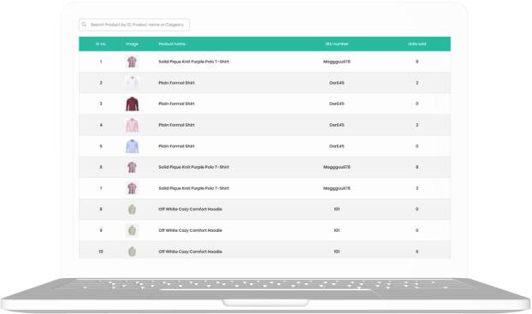The height and width of the screenshot is (314, 532).
Task: Click SKU Maggguuil78 in row 1
Action: (337, 62)
